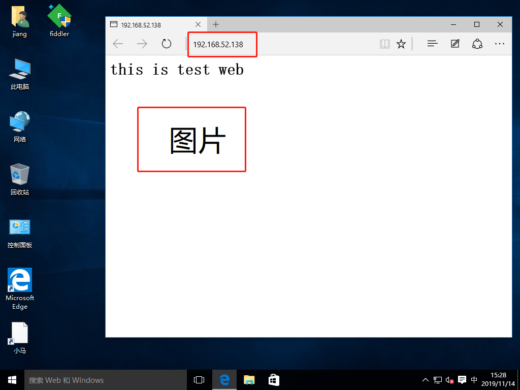
Task: Go forward in Edge browser
Action: pyautogui.click(x=142, y=44)
